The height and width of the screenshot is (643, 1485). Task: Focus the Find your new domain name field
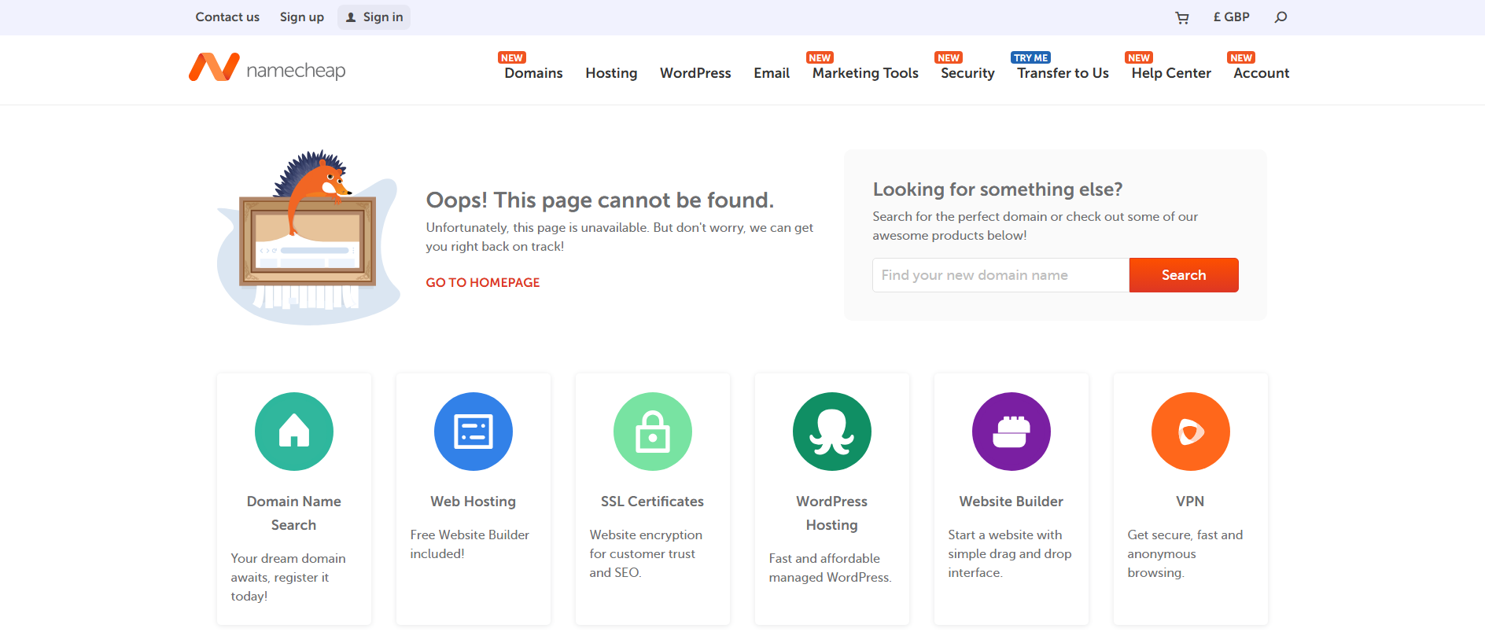[x=1000, y=275]
